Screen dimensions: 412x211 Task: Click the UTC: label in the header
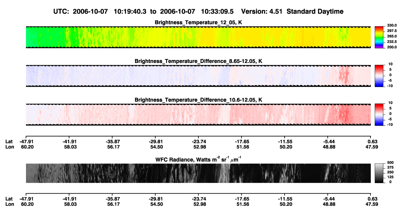61,12
